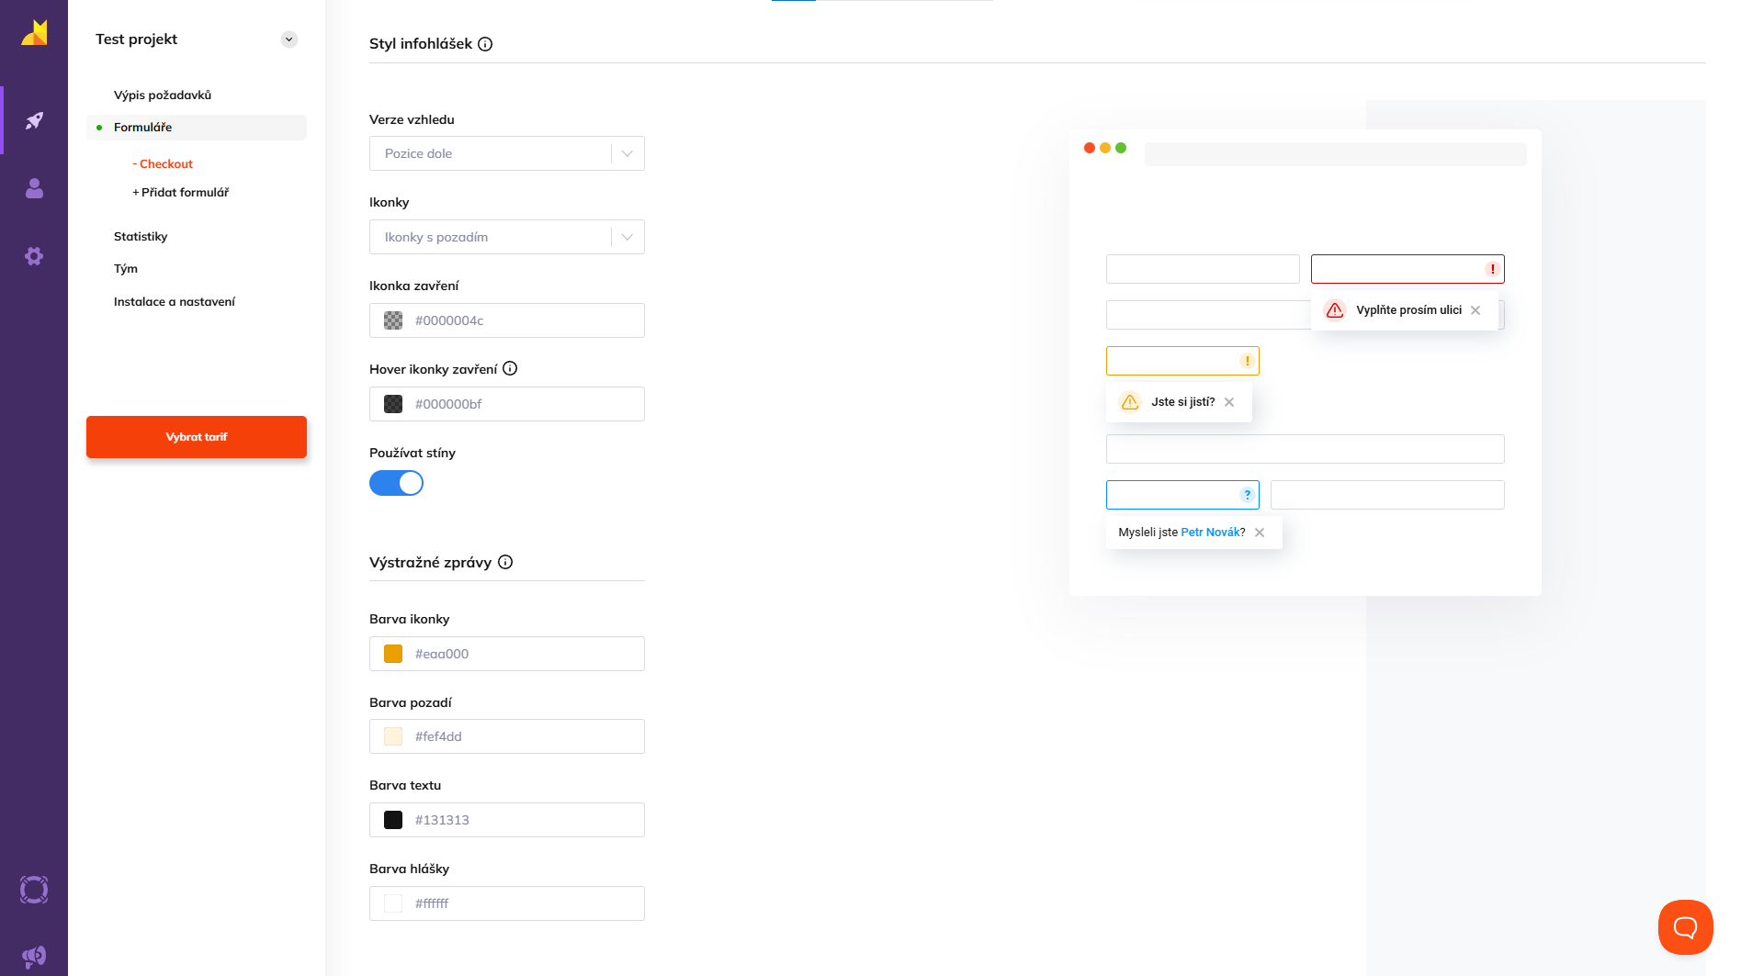The image size is (1741, 976).
Task: Click the megaphone announcements icon
Action: [x=34, y=957]
